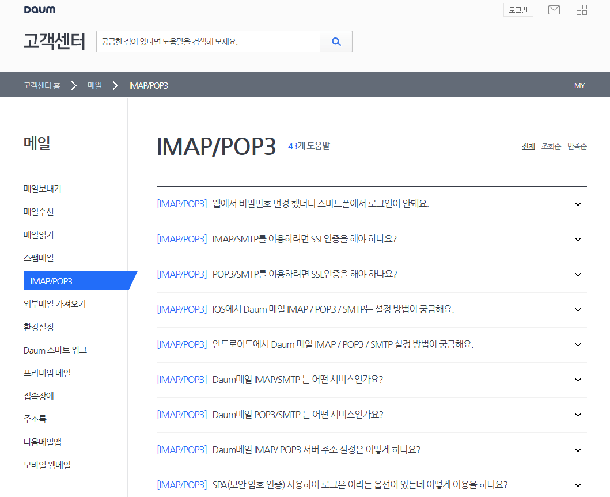Screen dimensions: 610x497
Task: Open Daum 스마트 워크 sidebar item
Action: 55,350
